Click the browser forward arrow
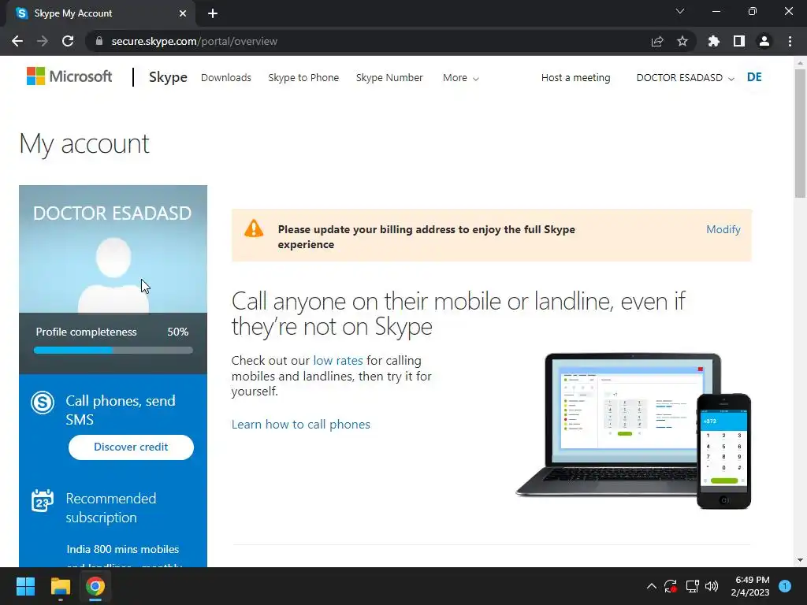Screen dimensions: 807x605 [x=43, y=41]
